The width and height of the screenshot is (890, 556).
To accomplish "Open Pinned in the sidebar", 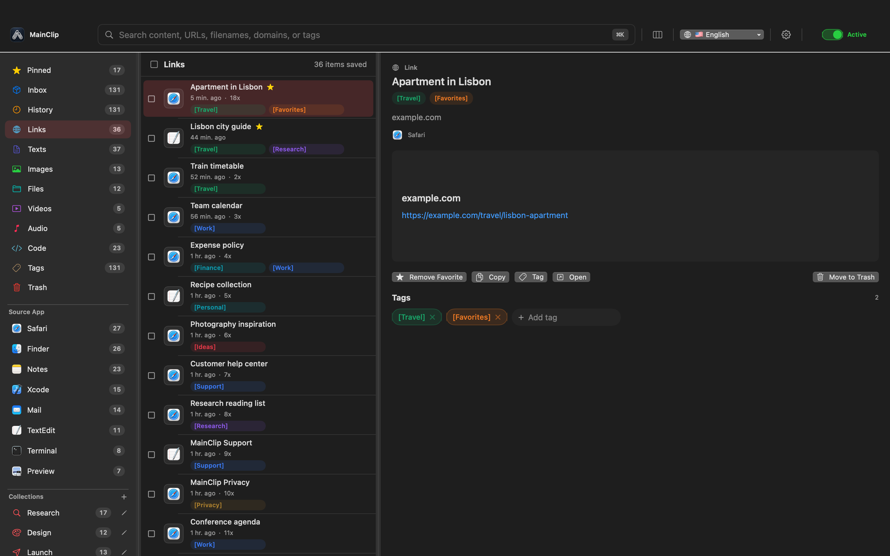I will [68, 70].
